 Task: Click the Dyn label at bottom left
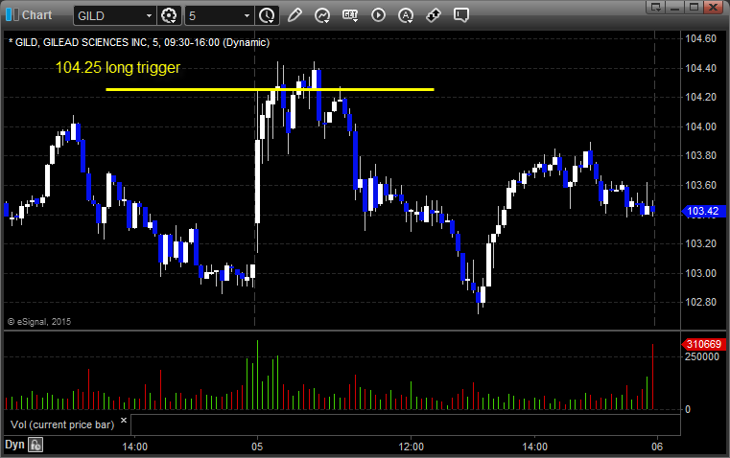point(14,445)
